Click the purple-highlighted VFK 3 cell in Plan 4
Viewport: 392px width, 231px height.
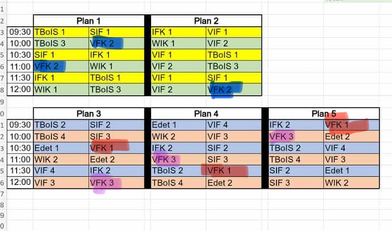pyautogui.click(x=178, y=159)
